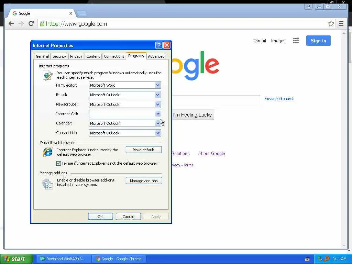This screenshot has height=264, width=352.
Task: Click the system clock showing 9:11 AM
Action: (x=339, y=259)
